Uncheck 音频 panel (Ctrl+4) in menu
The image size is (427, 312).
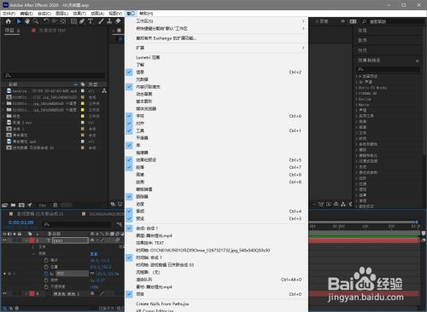coord(129,211)
